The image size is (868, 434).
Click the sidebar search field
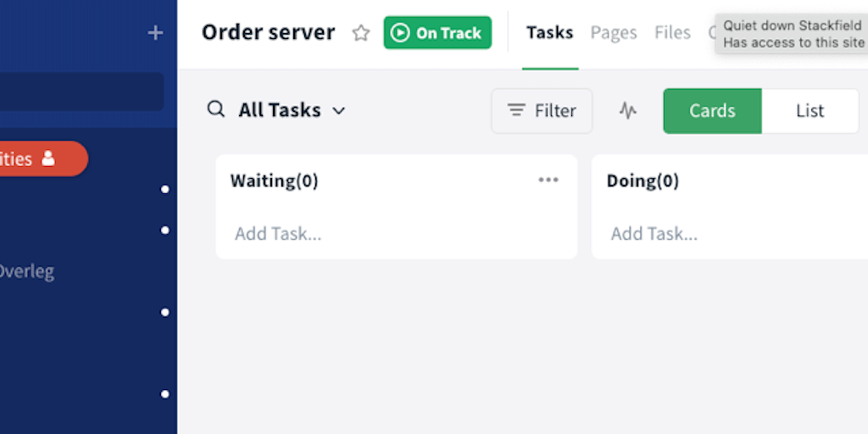click(x=81, y=92)
